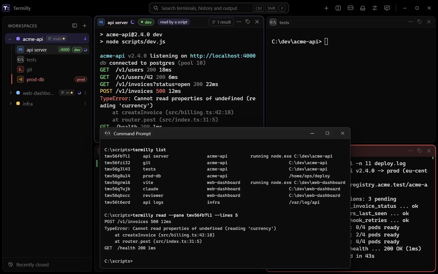The width and height of the screenshot is (438, 274).
Task: Select the tests terminal in sidebar
Action: 52,60
